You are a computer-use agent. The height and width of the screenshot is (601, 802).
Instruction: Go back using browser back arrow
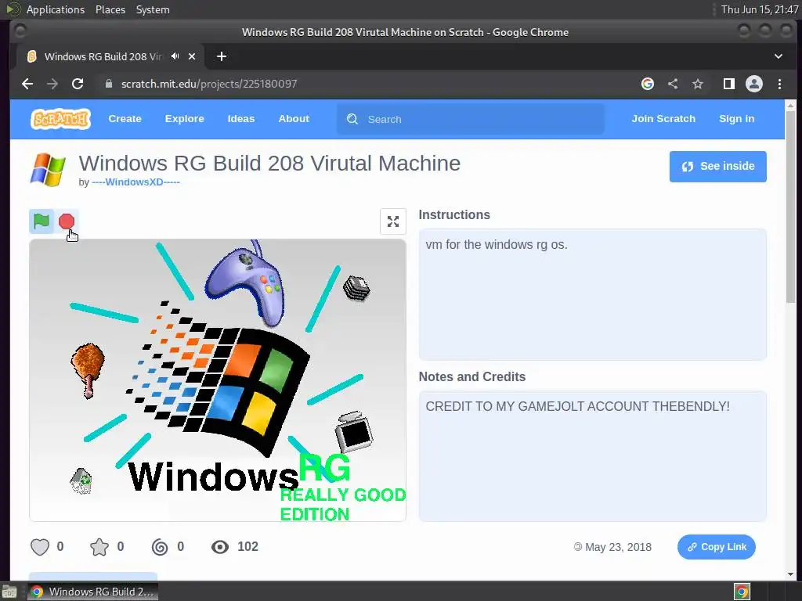pos(27,84)
